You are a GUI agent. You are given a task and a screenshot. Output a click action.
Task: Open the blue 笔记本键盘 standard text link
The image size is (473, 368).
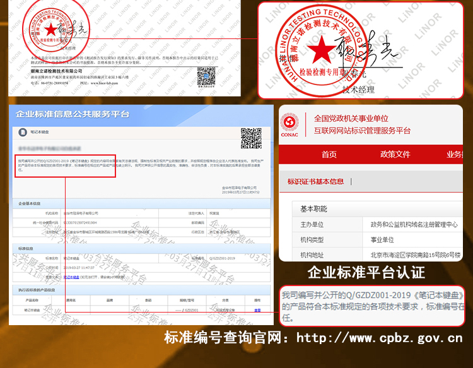pyautogui.click(x=71, y=277)
